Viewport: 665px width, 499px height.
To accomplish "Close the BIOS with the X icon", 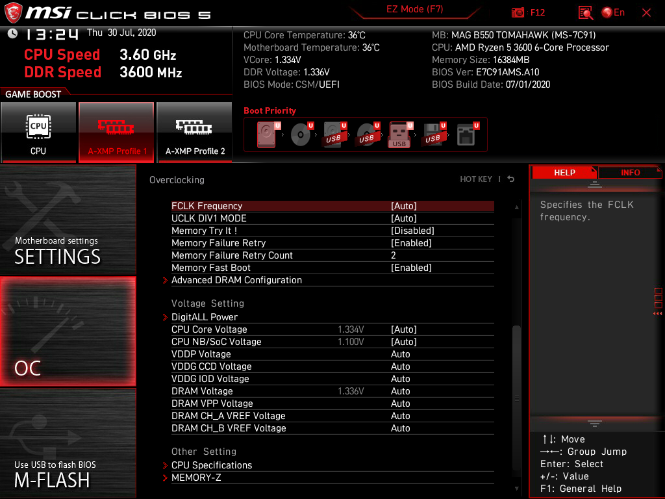I will 646,13.
